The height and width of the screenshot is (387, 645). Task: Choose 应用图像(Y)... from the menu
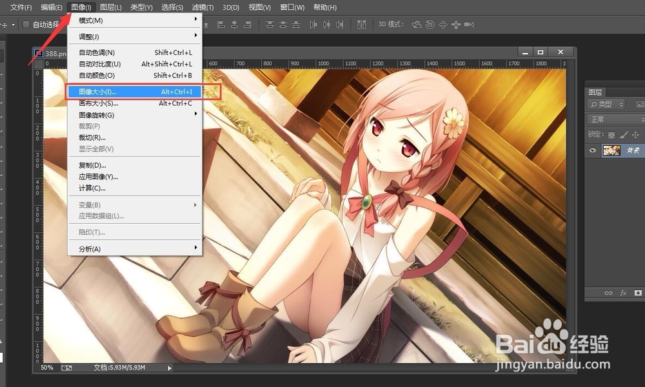135,177
